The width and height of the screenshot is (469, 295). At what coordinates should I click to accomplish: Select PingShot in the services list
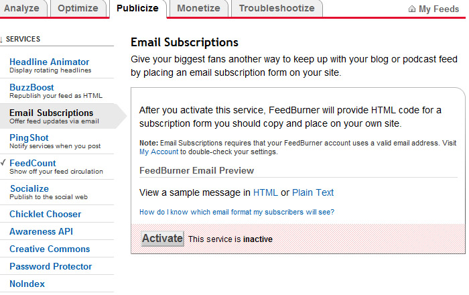pos(29,137)
